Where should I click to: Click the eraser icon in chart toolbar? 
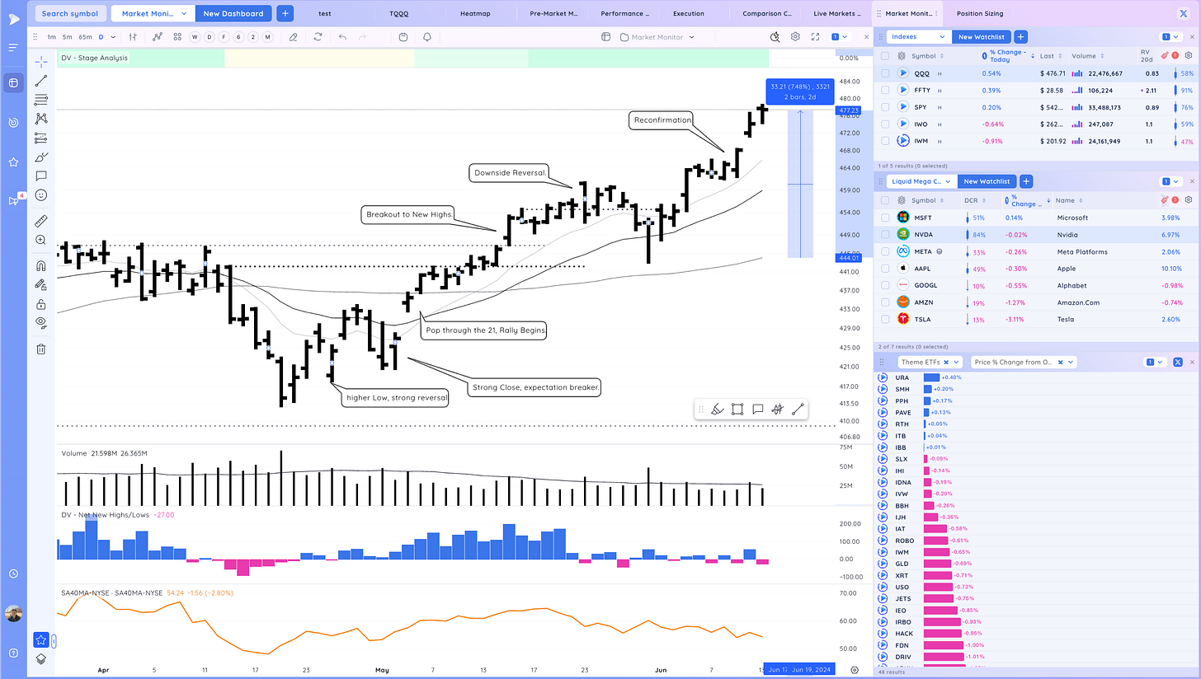[x=293, y=37]
